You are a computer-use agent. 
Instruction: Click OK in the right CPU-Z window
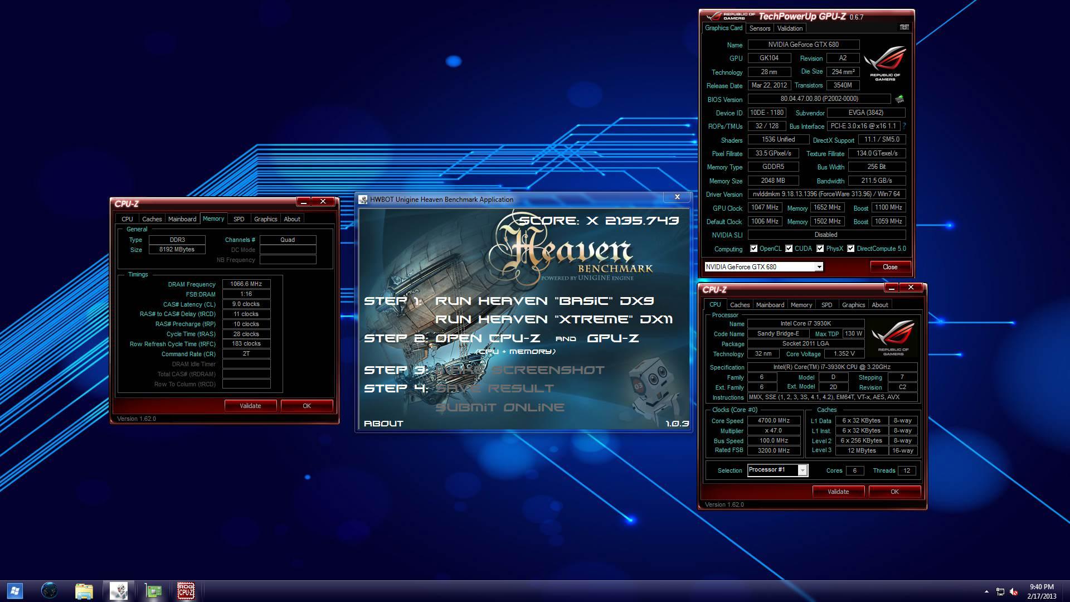[894, 492]
